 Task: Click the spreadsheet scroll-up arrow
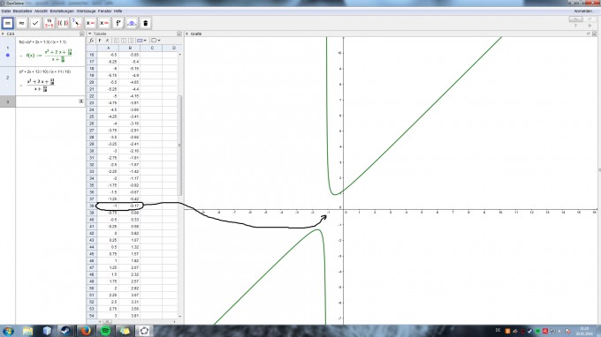point(179,55)
